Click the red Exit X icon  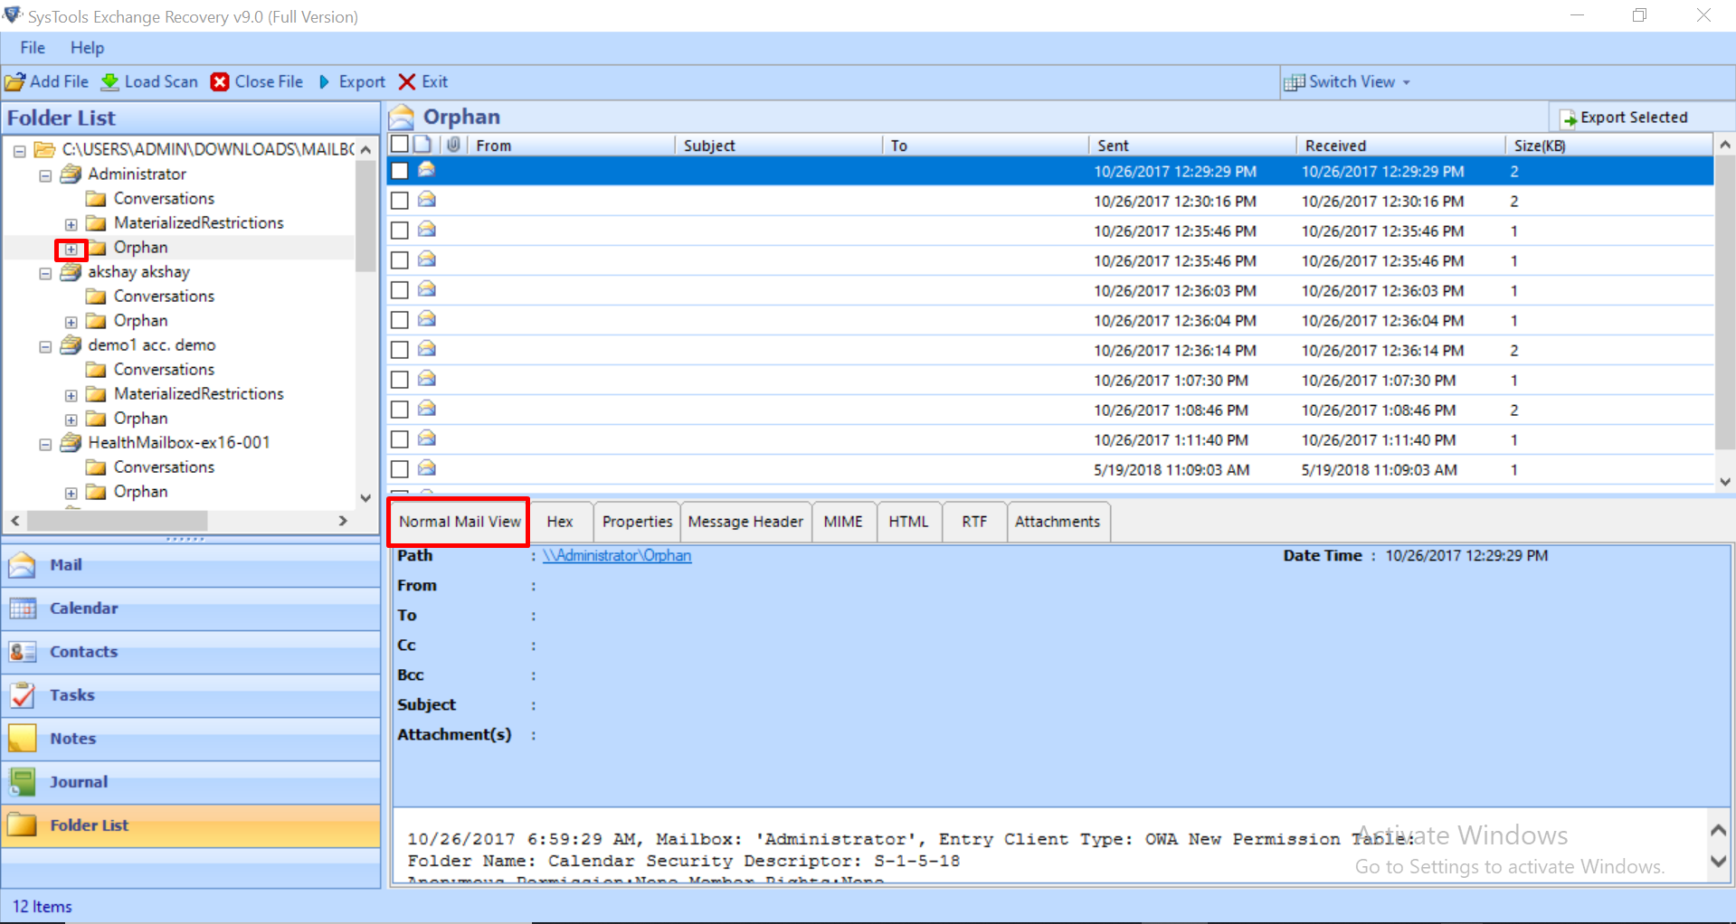[x=407, y=82]
